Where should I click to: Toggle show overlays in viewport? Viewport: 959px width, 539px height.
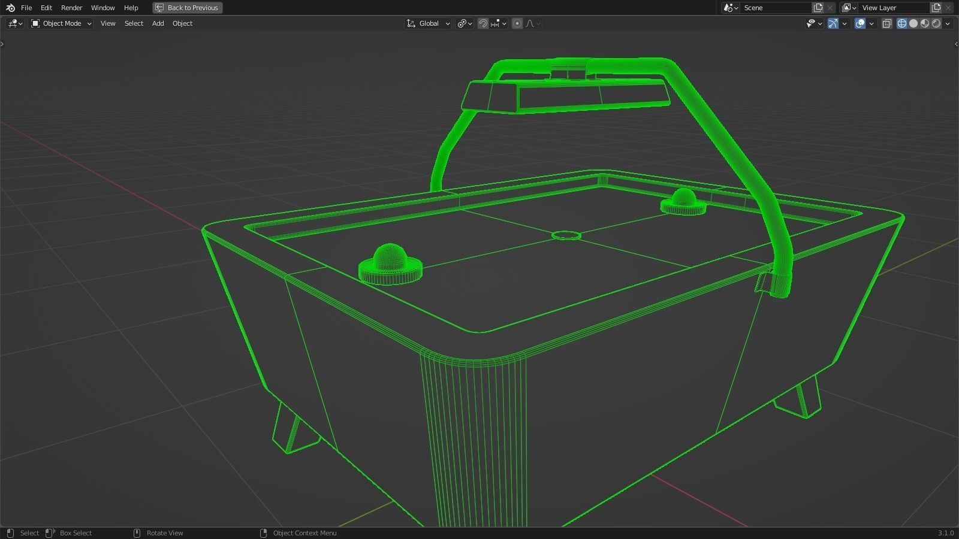[x=860, y=23]
